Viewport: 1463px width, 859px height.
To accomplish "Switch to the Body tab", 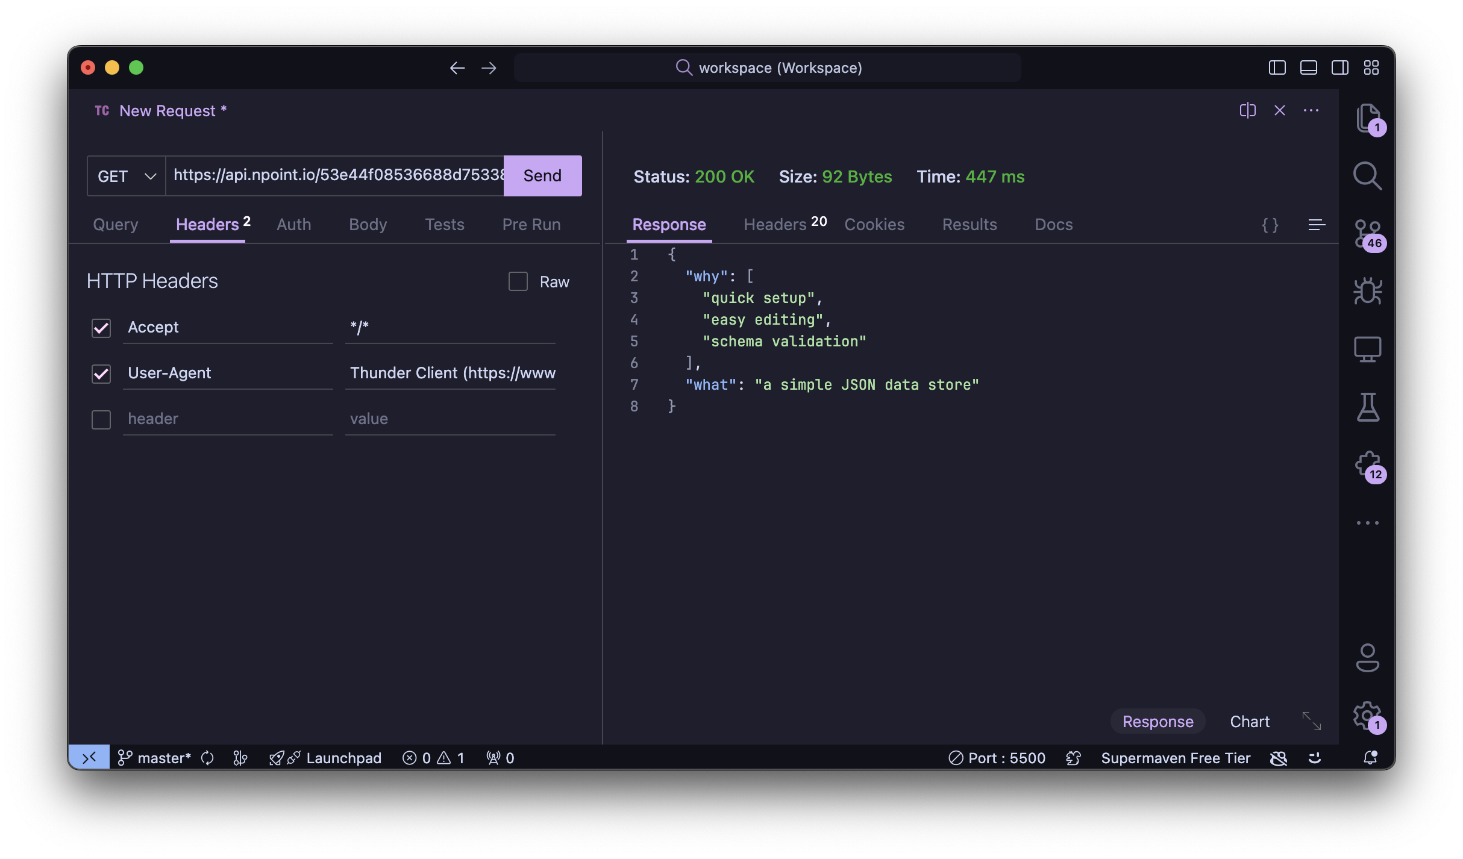I will pyautogui.click(x=368, y=225).
